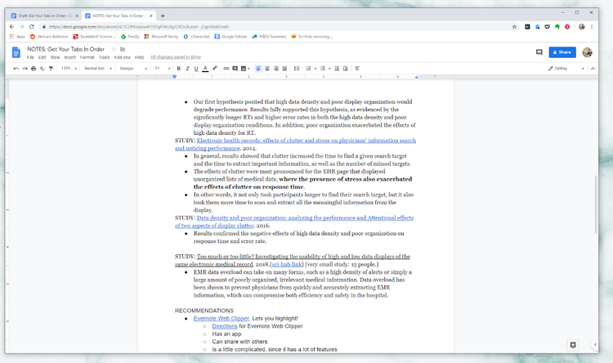Show the side panel arrow at bottom right
Image resolution: width=613 pixels, height=363 pixels.
point(595,345)
